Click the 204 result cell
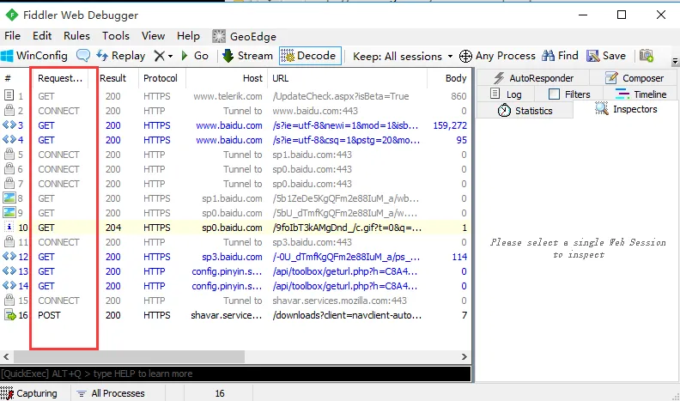680x401 pixels. coord(113,228)
